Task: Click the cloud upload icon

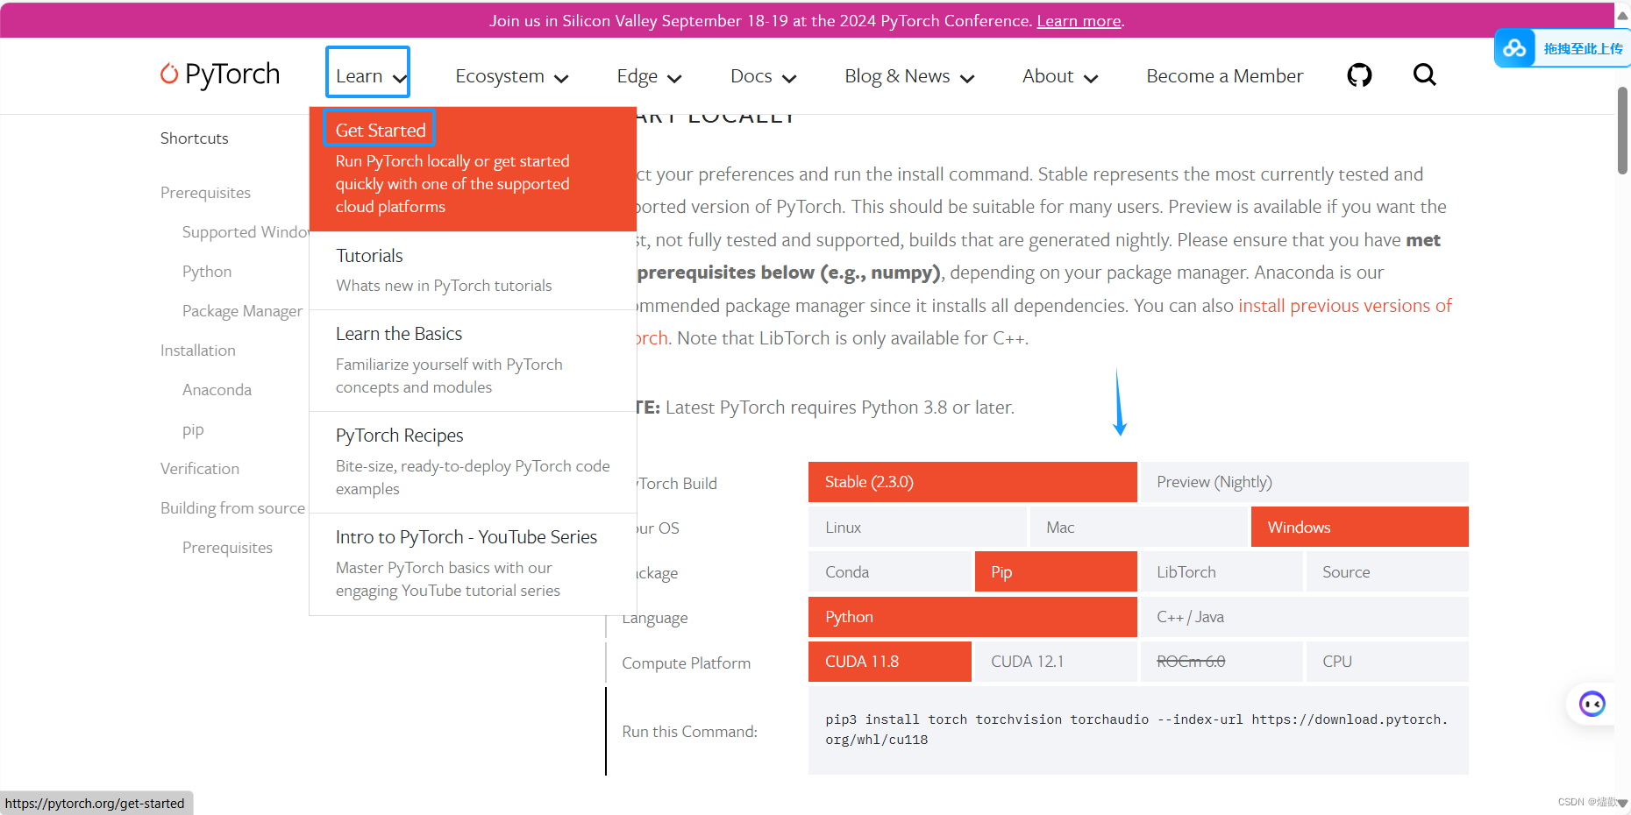Action: [1514, 48]
